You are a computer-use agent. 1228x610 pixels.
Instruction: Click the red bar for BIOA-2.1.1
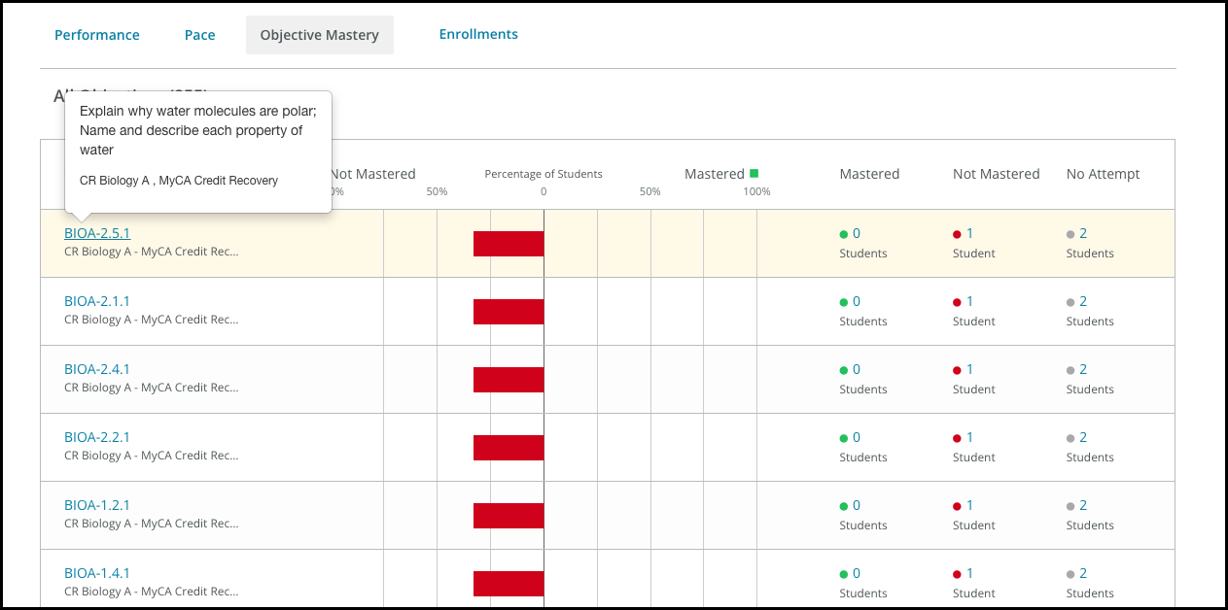(x=509, y=312)
